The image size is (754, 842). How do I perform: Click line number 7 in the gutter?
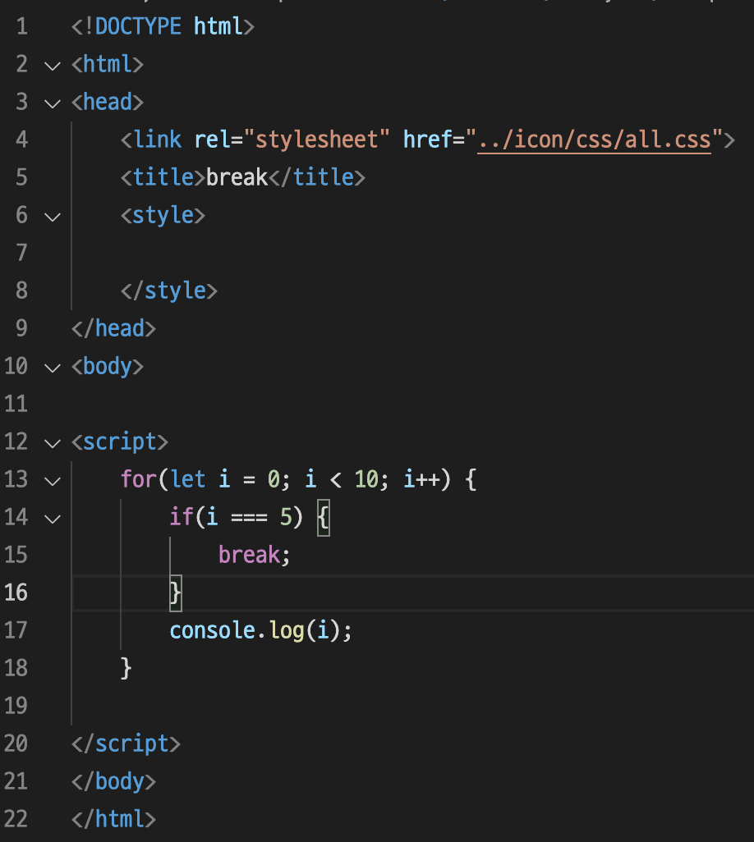click(21, 253)
